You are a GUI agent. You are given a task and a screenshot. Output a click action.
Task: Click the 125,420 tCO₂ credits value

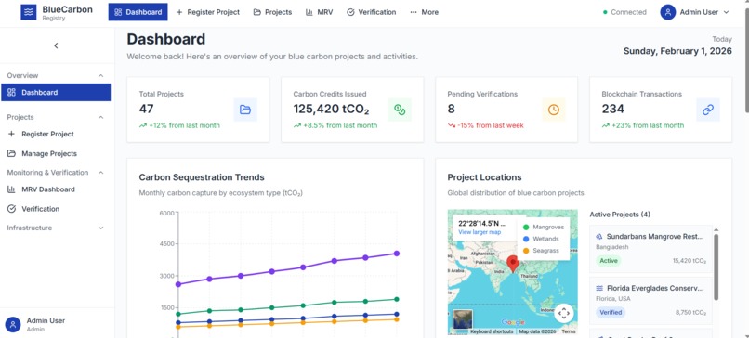tap(331, 110)
